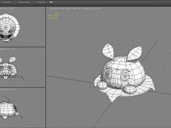Open the Smooth + Highlights shading menu

point(73,9)
